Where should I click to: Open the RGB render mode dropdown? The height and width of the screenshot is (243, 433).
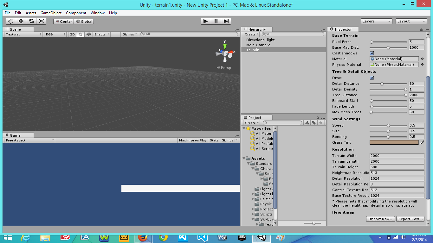55,34
